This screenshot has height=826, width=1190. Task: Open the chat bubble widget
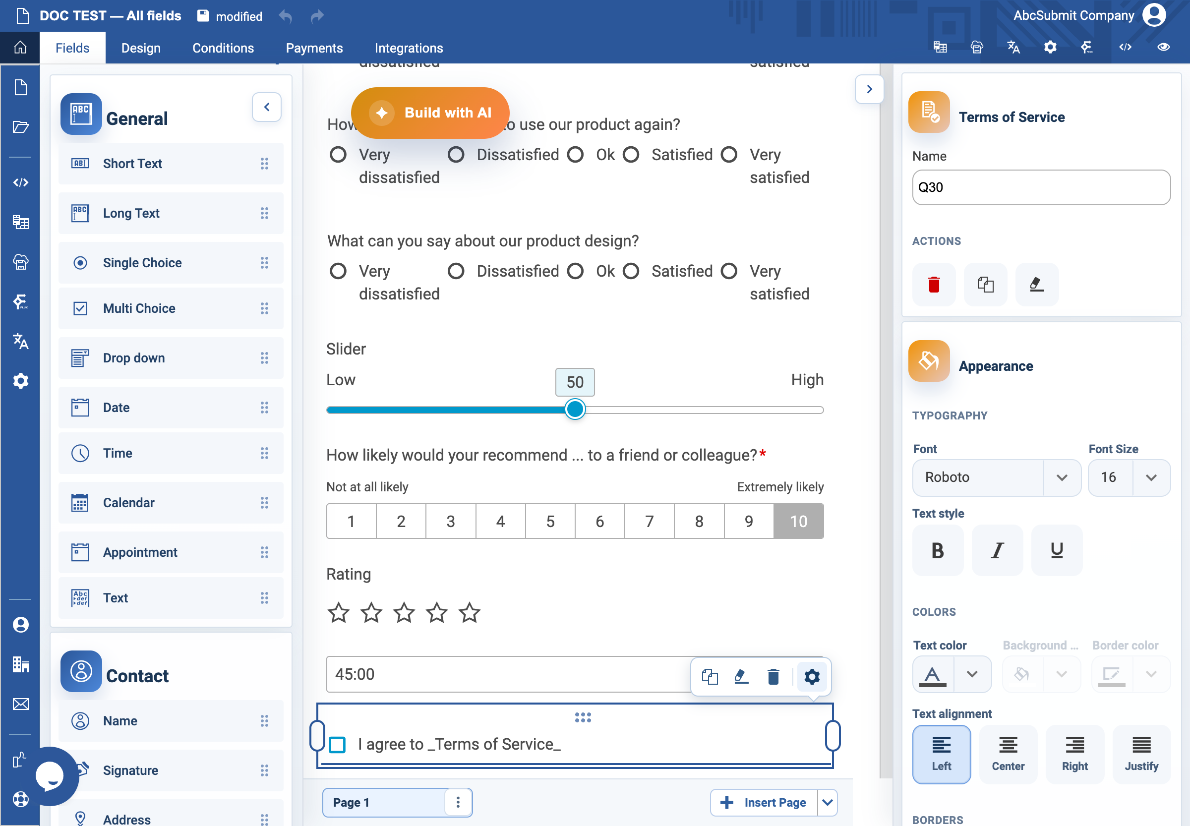[50, 776]
